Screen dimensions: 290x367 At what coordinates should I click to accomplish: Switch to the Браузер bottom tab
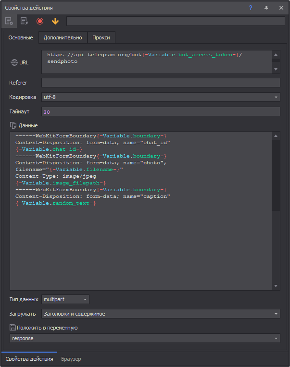point(71,359)
